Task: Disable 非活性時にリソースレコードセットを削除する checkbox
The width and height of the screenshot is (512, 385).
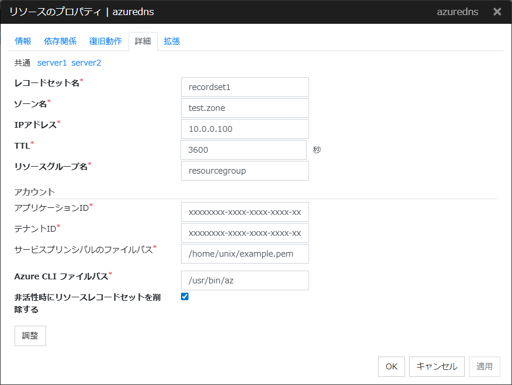Action: pyautogui.click(x=184, y=297)
